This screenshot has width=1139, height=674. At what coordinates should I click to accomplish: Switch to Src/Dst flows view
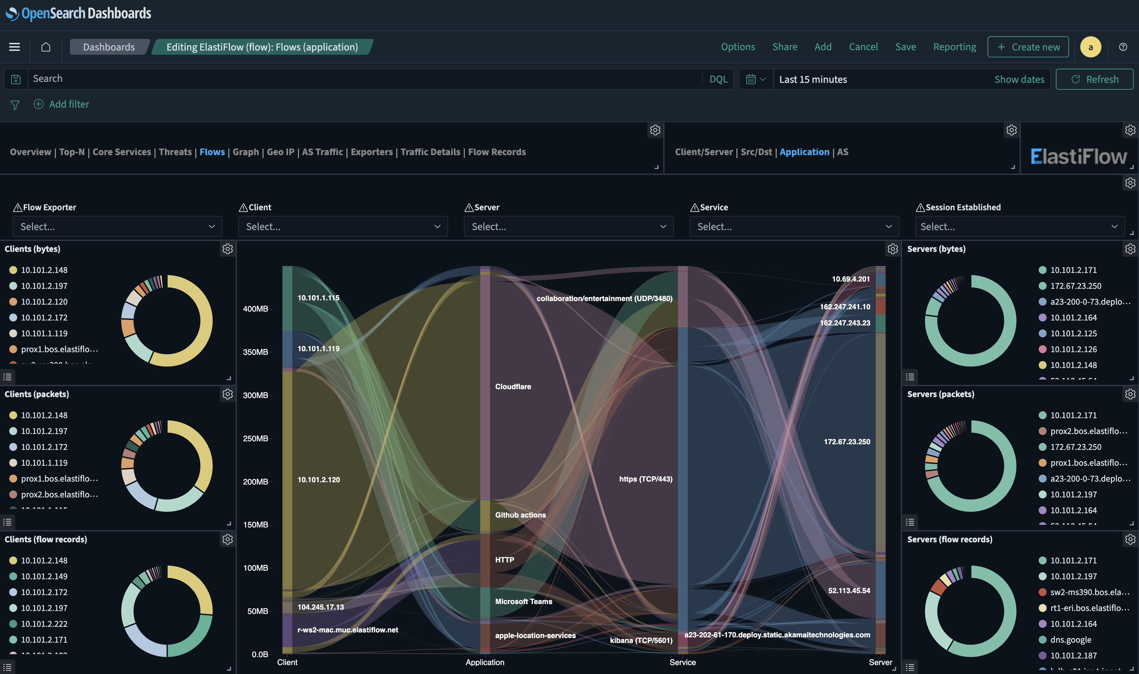(x=756, y=152)
